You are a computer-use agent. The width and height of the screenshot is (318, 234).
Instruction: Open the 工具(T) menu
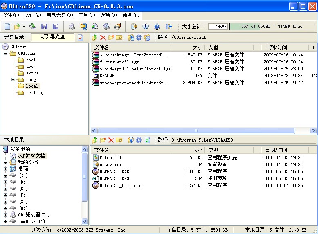click(x=87, y=15)
